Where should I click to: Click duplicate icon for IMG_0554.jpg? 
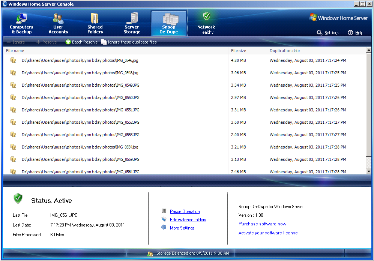pos(14,147)
